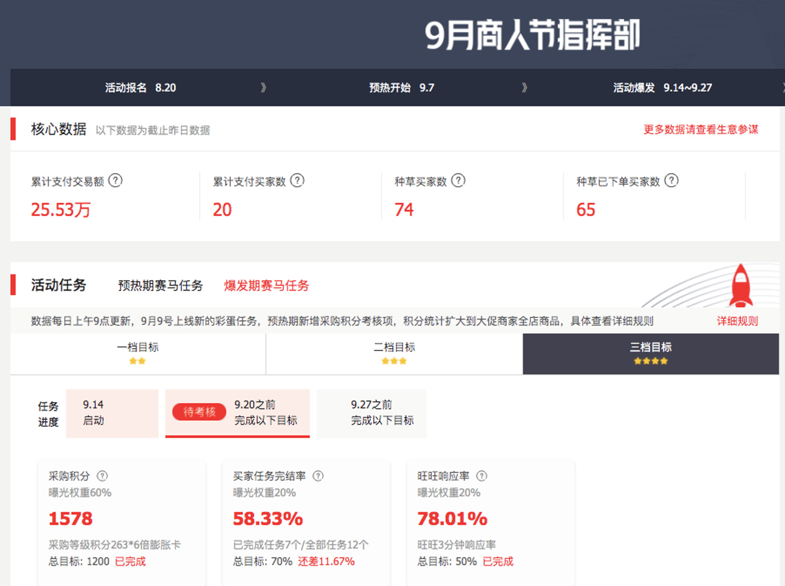
Task: Click help icon beside 累计支付买家数
Action: pyautogui.click(x=297, y=181)
